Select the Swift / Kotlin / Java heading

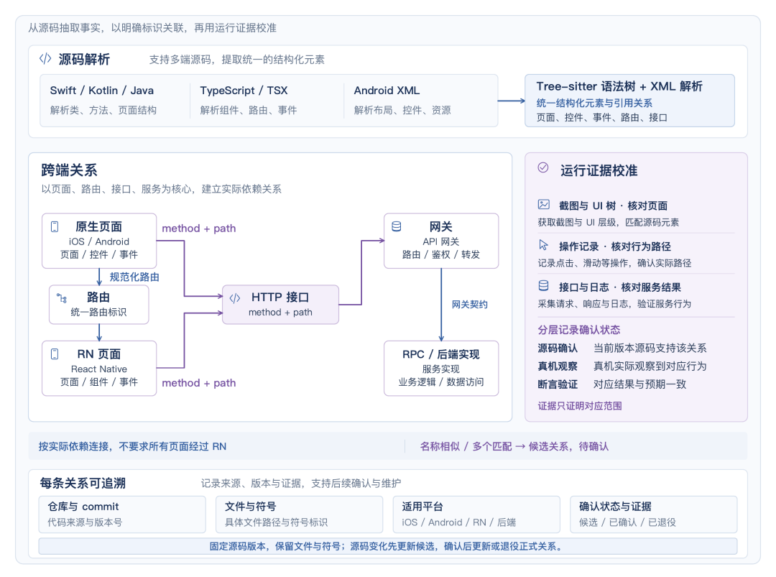tap(101, 91)
